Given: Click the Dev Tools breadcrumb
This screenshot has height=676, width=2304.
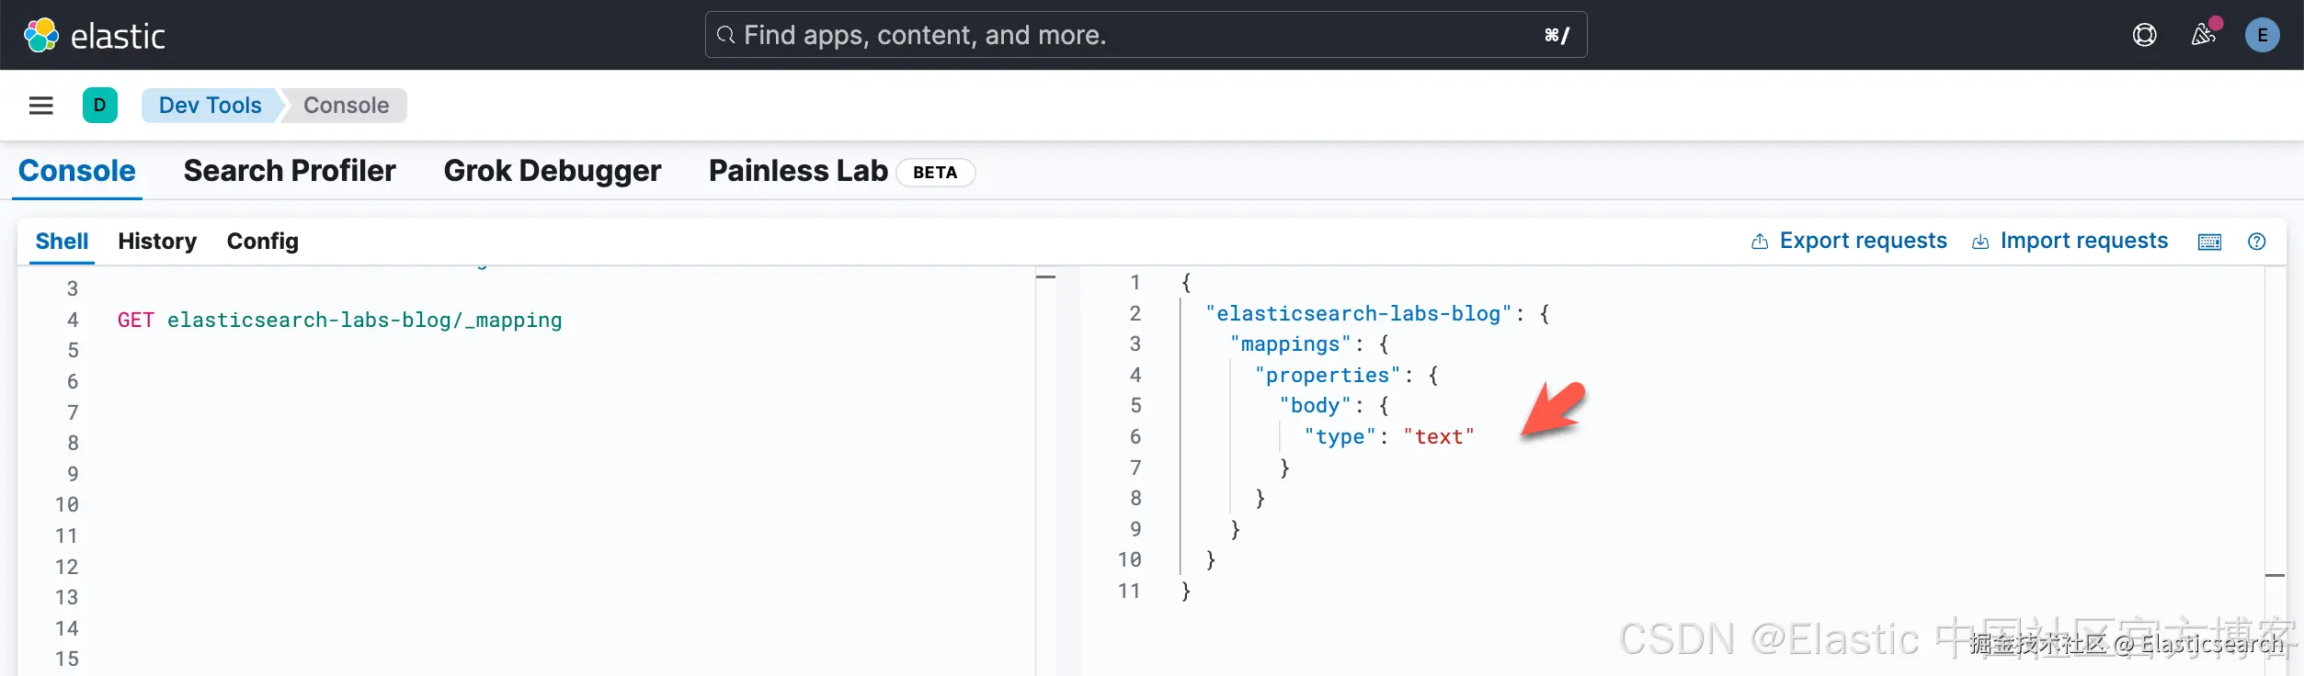Looking at the screenshot, I should [x=210, y=106].
